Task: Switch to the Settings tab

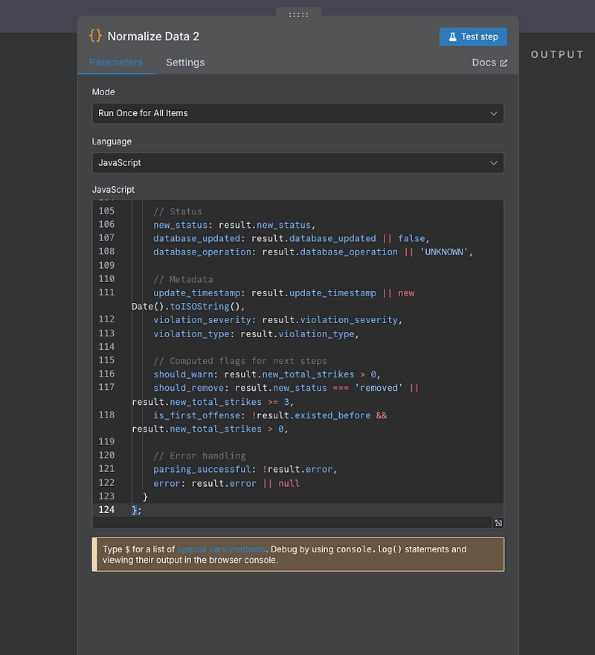Action: [x=185, y=63]
